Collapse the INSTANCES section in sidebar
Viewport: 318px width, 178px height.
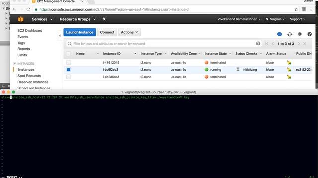tap(15, 64)
